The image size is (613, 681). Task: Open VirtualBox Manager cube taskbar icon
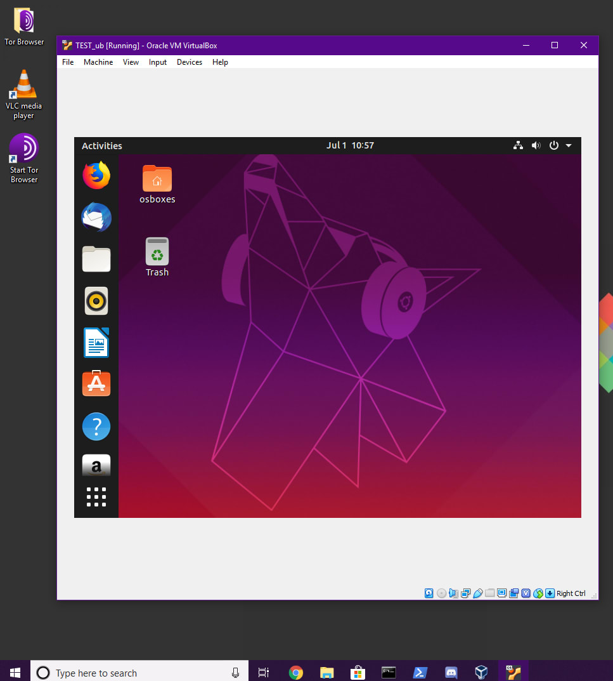pos(482,673)
